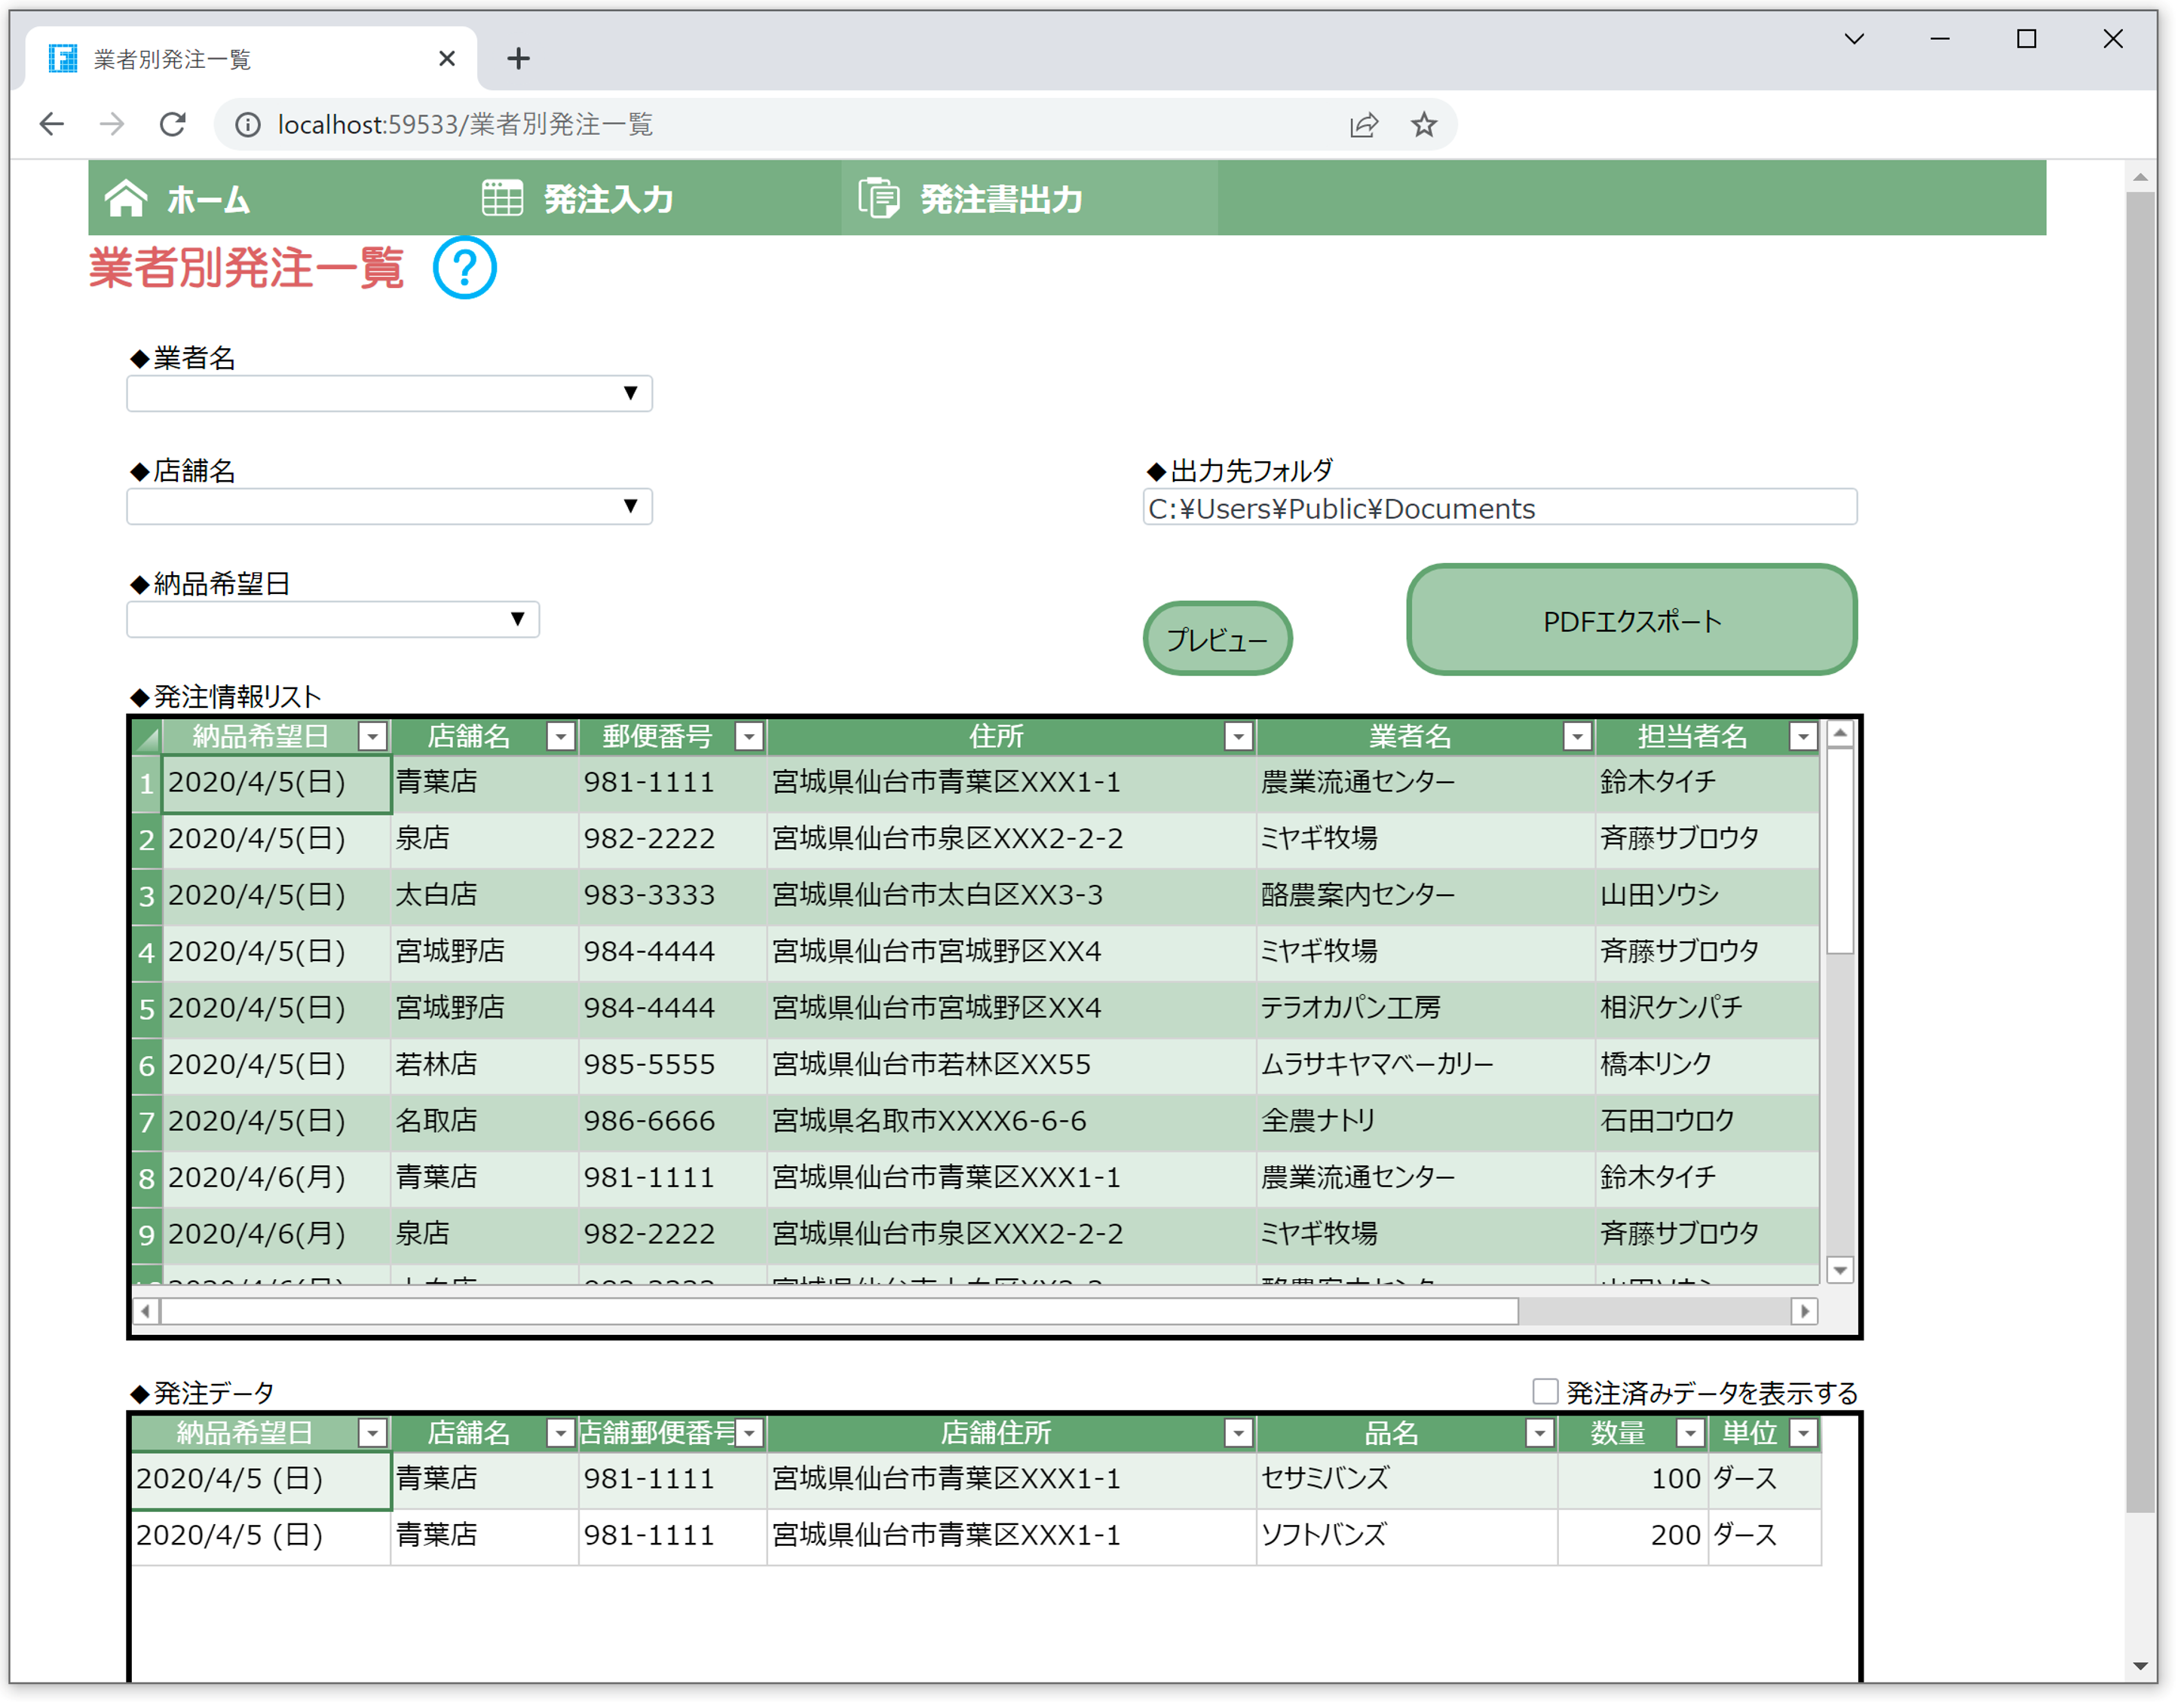Click the blue help question mark icon

pos(465,267)
